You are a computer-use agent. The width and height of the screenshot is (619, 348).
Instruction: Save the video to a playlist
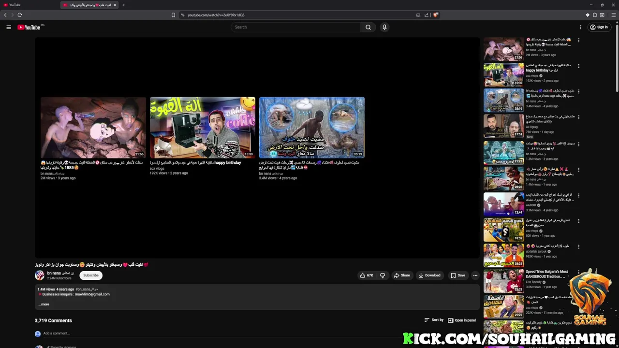coord(458,275)
